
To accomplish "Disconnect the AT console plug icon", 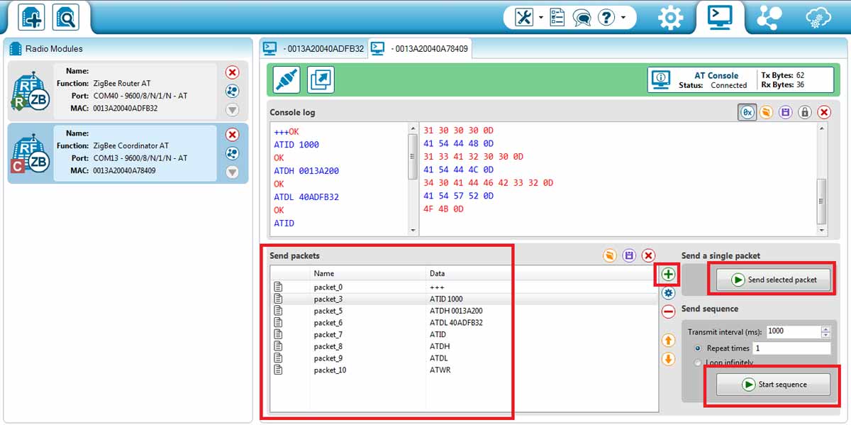I will [286, 80].
